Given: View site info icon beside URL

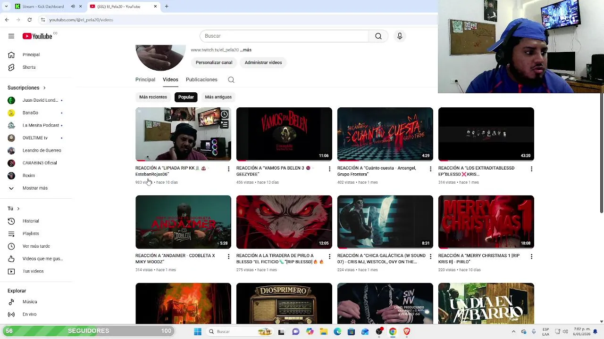Looking at the screenshot, I should click(x=43, y=20).
